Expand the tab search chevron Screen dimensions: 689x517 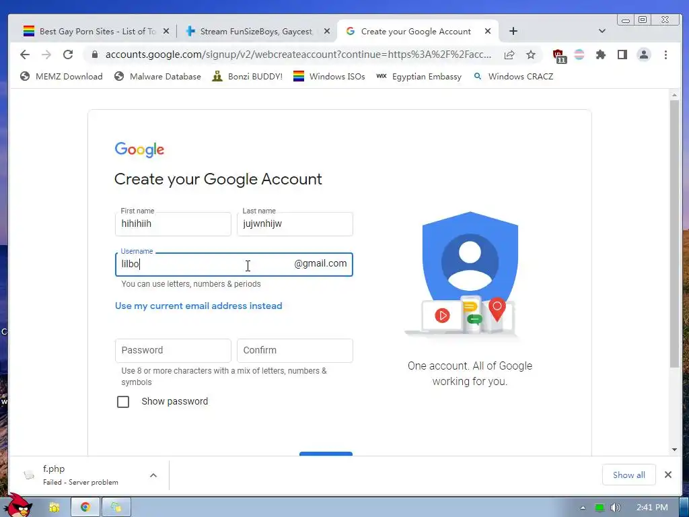tap(602, 31)
